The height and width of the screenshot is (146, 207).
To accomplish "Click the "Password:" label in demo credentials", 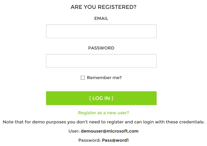I will click(x=89, y=141).
